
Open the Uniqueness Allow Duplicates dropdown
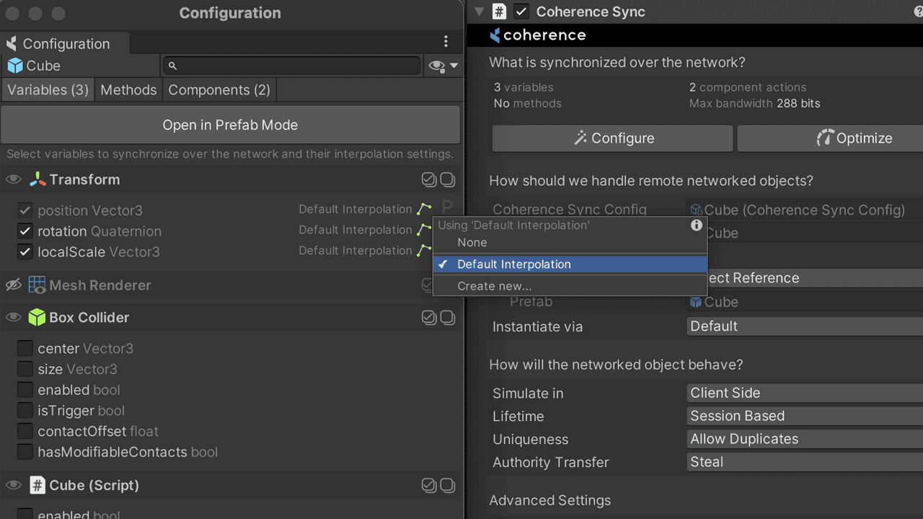(805, 439)
